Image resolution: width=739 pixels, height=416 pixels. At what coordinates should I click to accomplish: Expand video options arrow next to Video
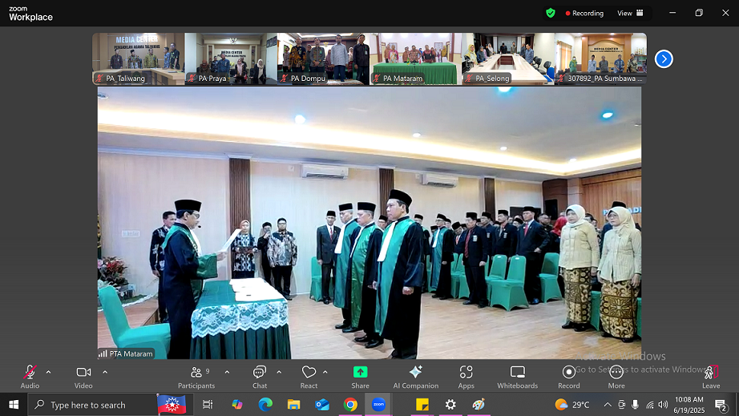tap(105, 372)
